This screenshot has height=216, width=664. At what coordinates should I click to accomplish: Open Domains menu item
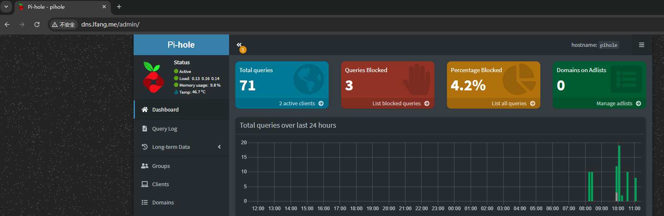tap(181, 202)
